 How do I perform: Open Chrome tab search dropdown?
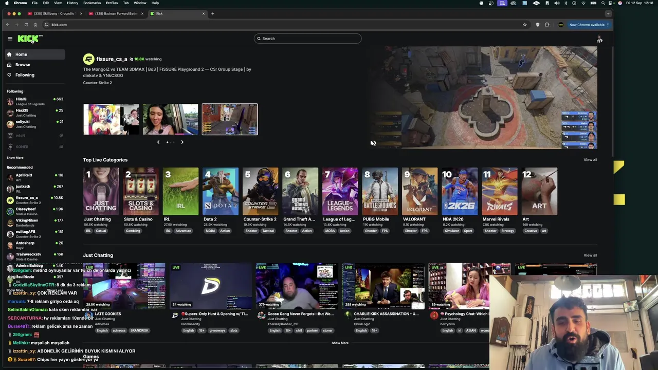(x=608, y=13)
